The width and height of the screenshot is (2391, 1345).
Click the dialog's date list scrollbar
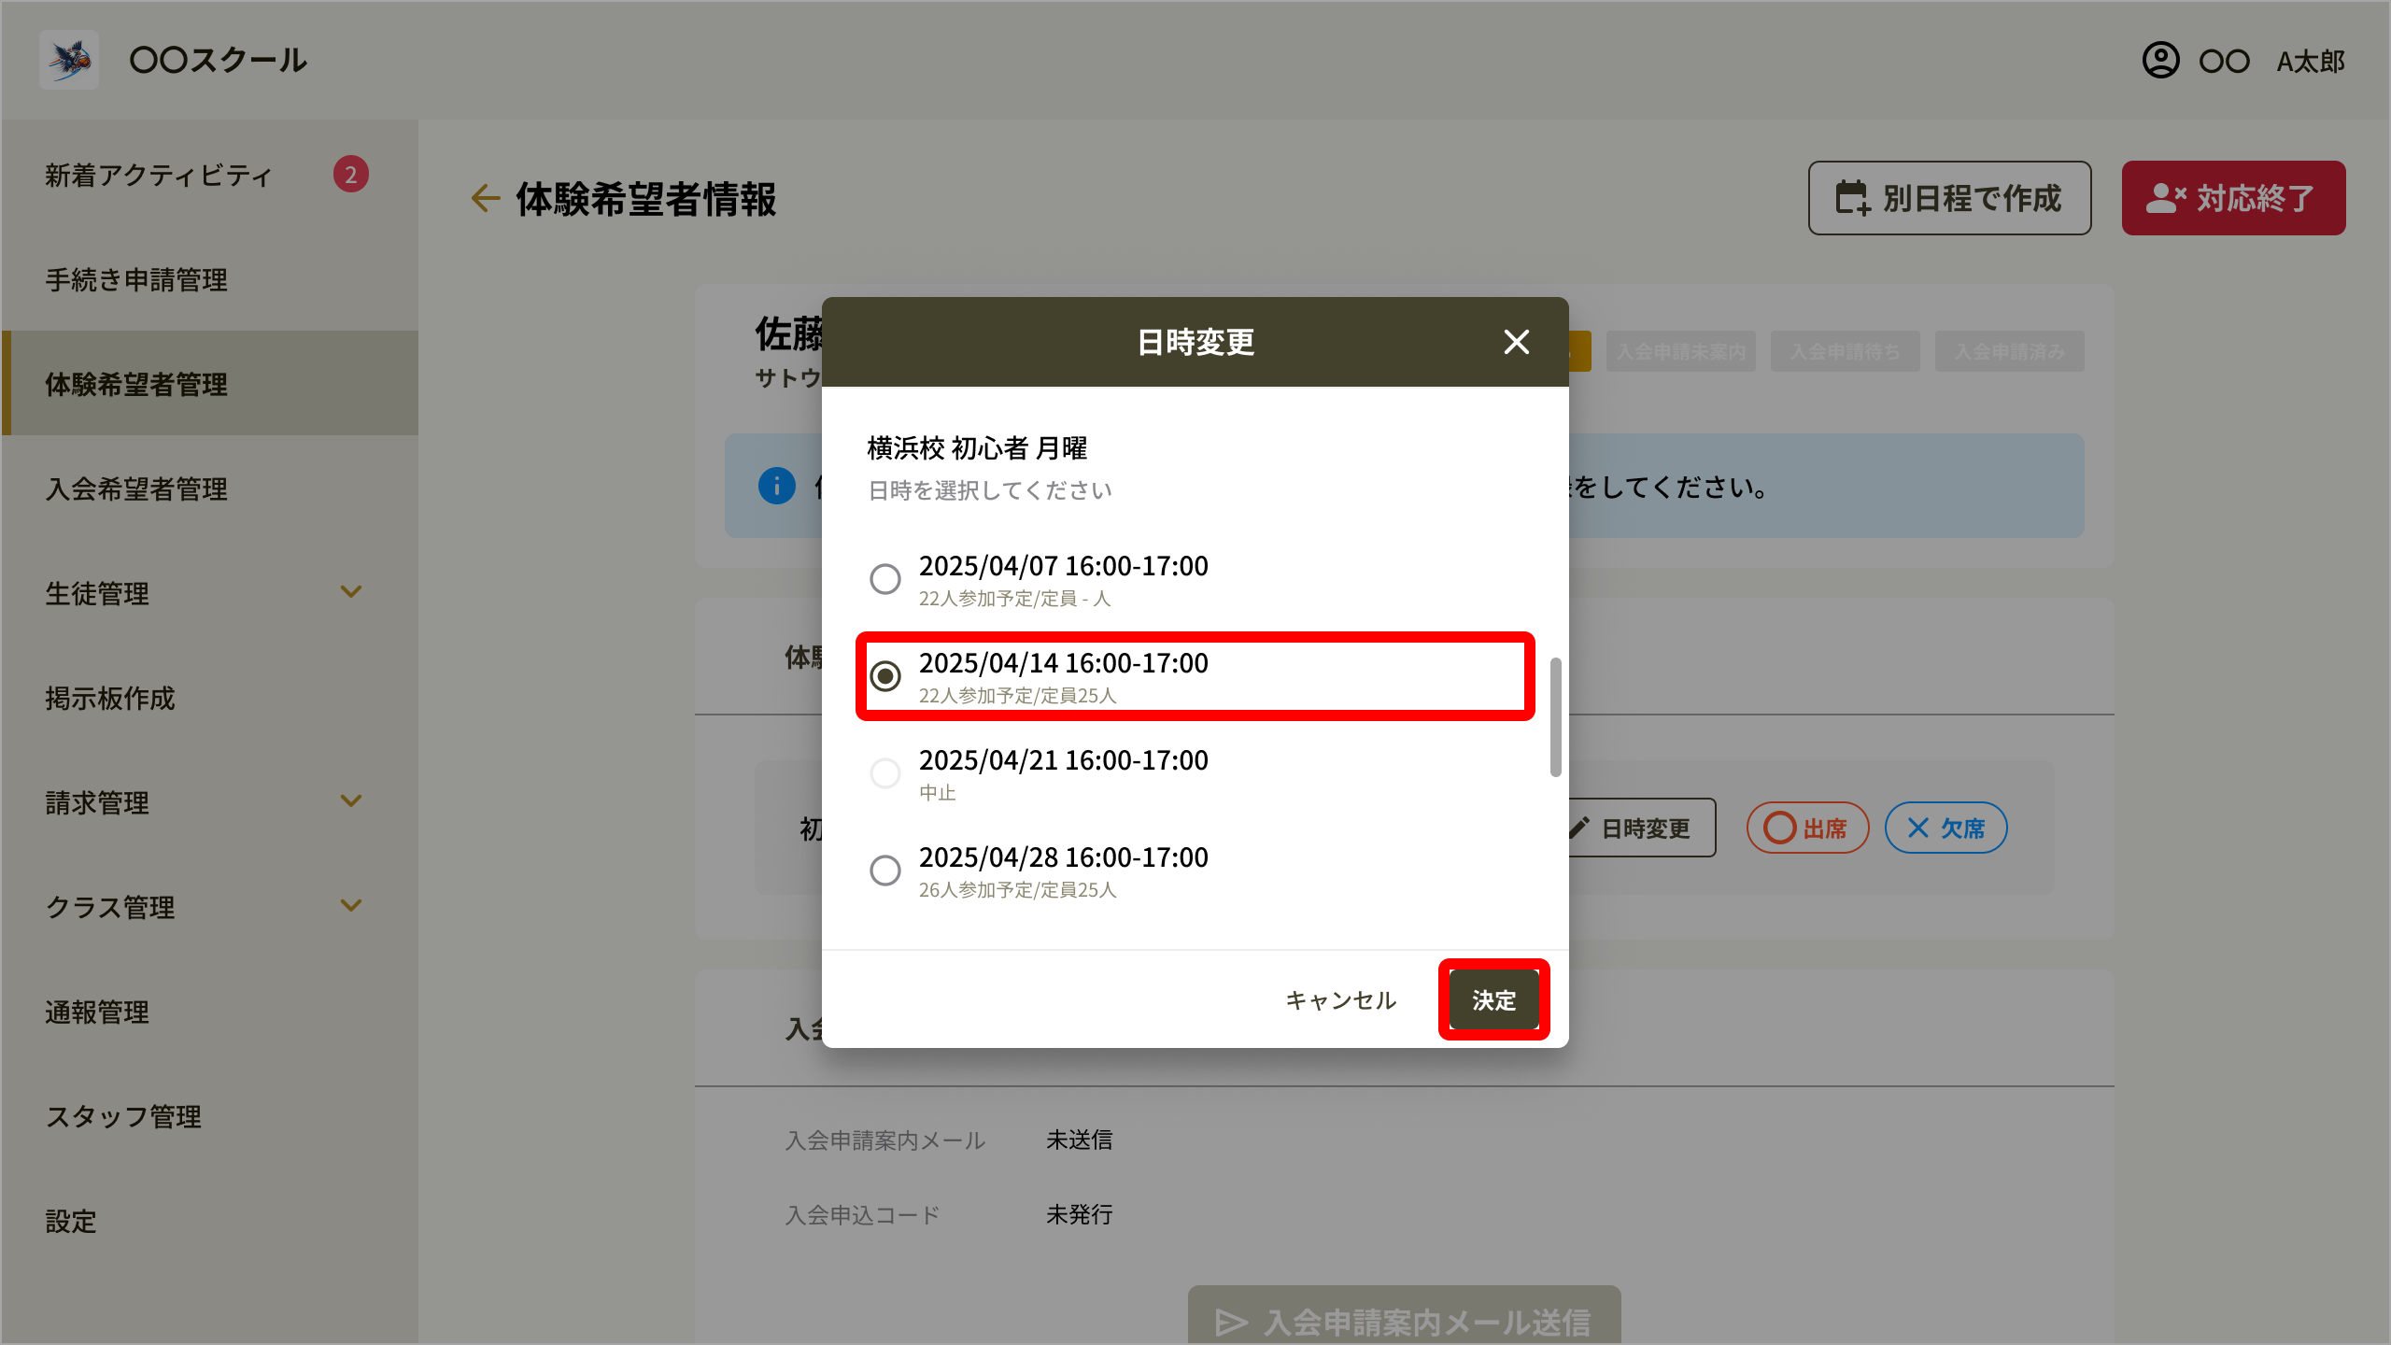1555,717
